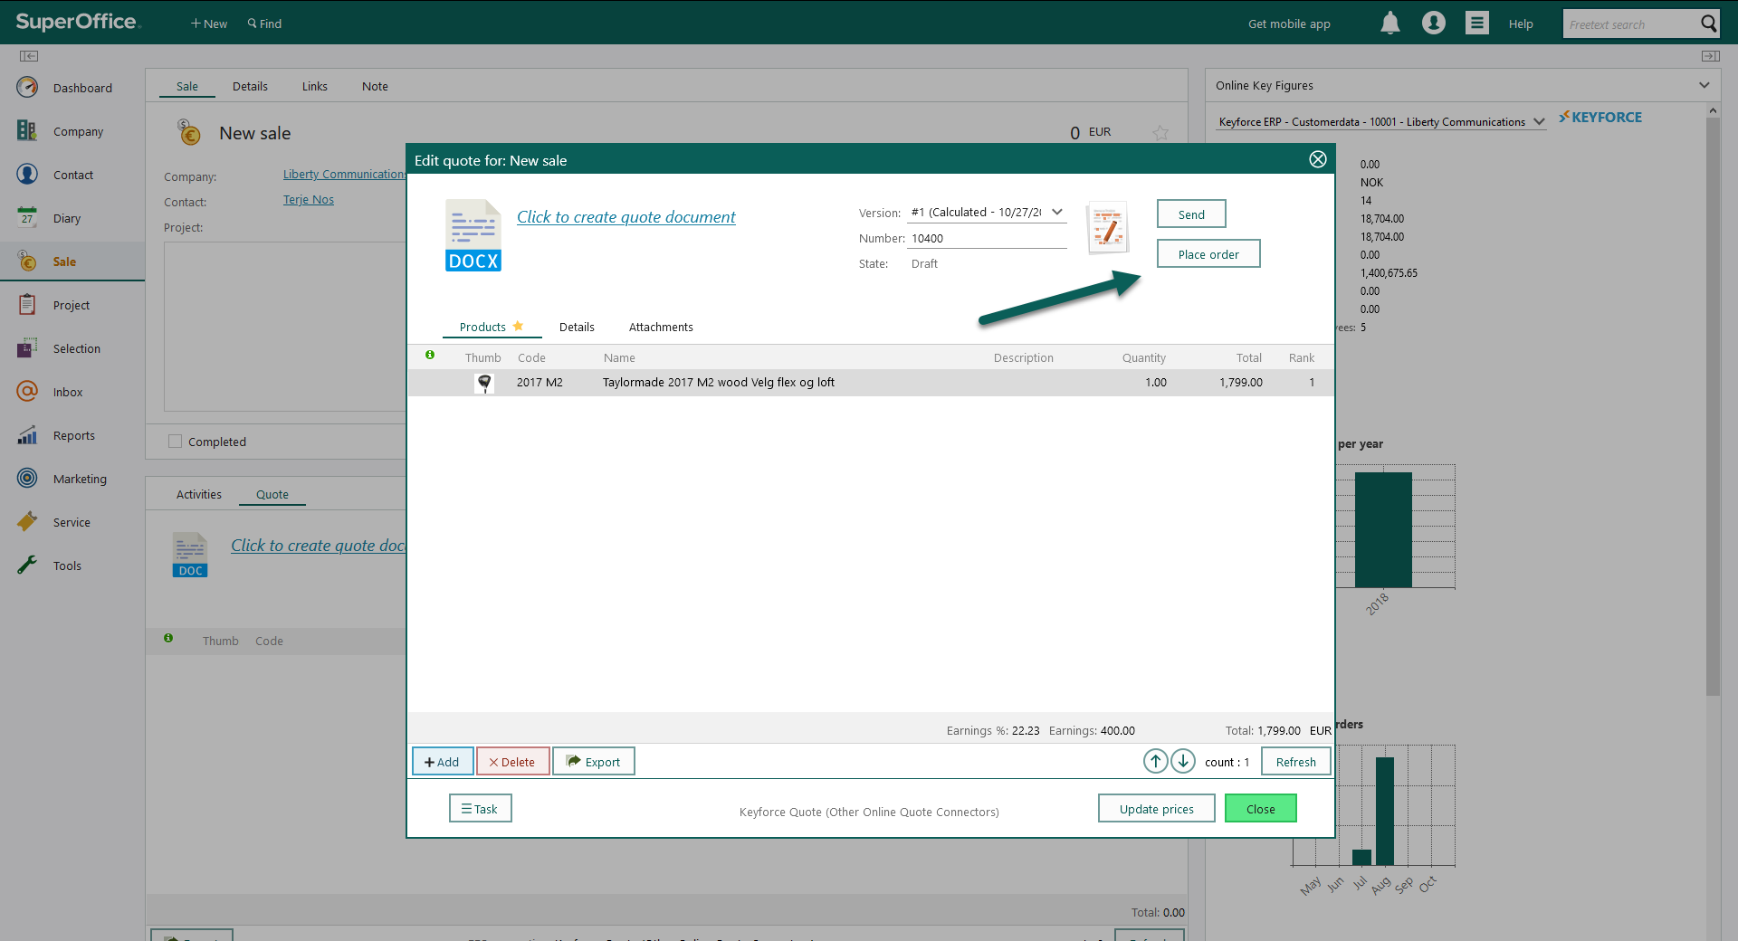Click the freetext search magnifier icon

tap(1708, 24)
